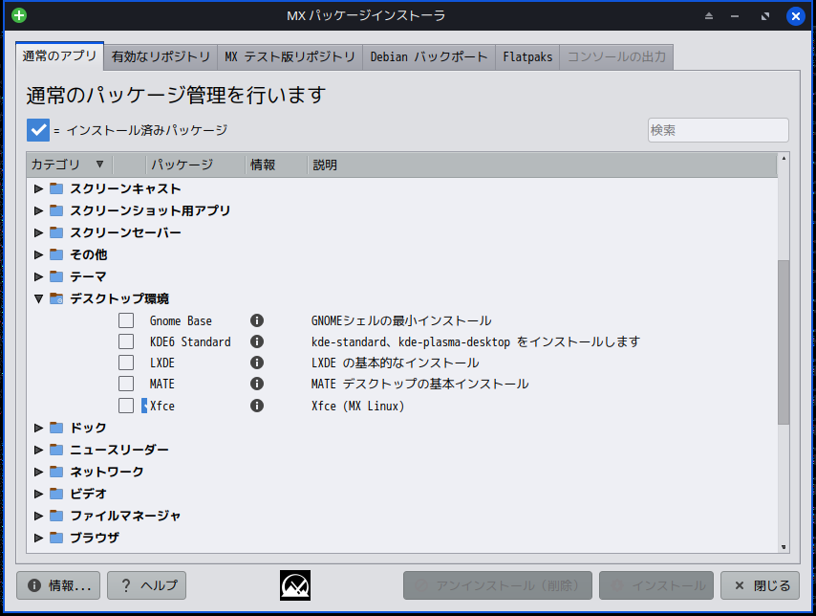This screenshot has width=816, height=616.
Task: Click the 説明 column header
Action: tap(542, 165)
